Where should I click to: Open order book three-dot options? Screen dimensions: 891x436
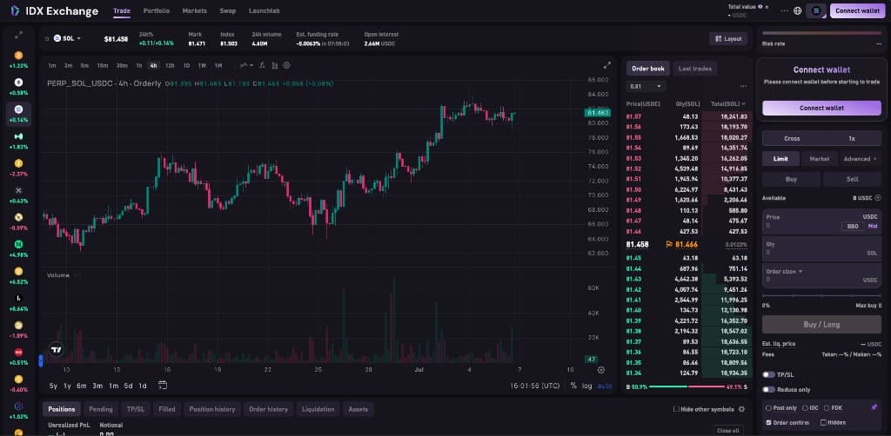(x=743, y=86)
